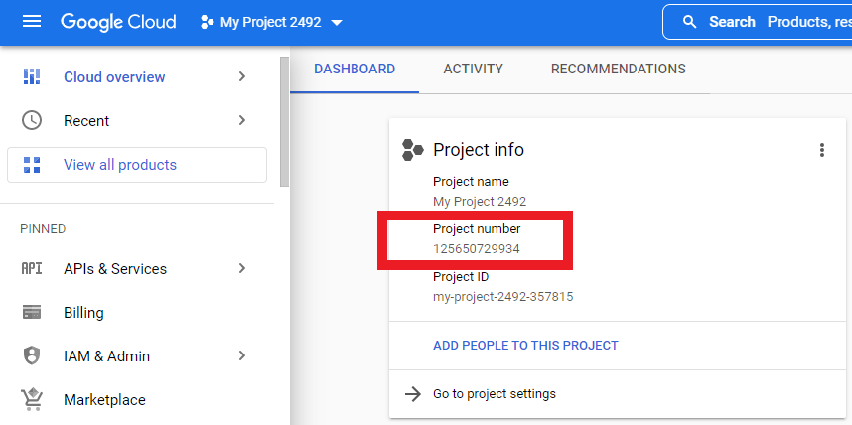Click the project hexagon icon in top bar
Image resolution: width=852 pixels, height=425 pixels.
pyautogui.click(x=207, y=22)
